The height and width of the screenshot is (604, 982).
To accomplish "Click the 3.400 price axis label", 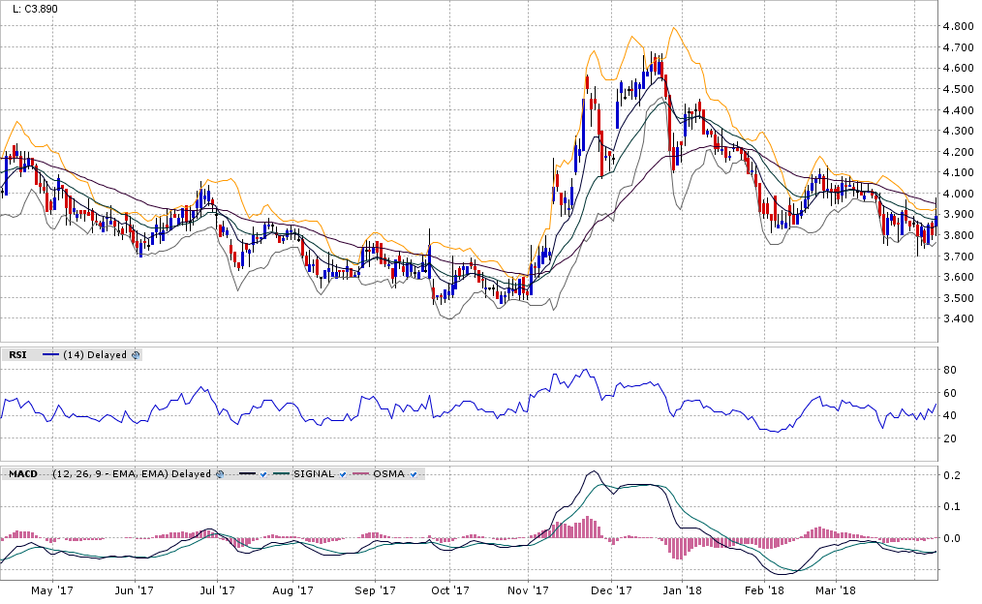I will click(960, 319).
